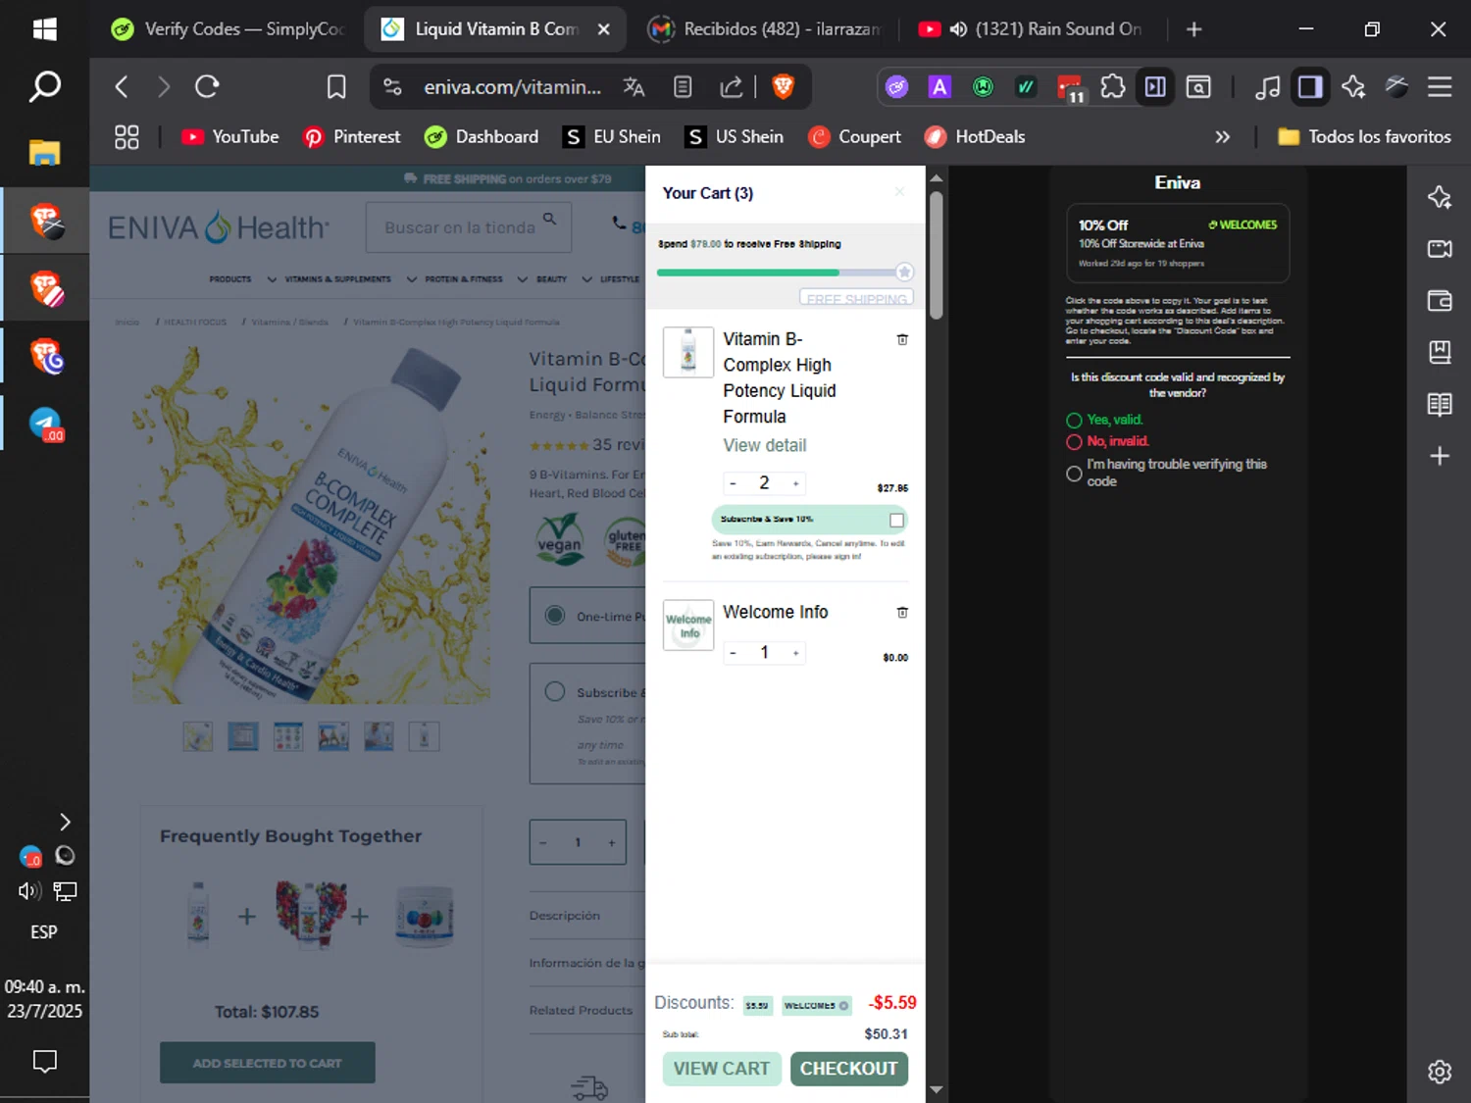Expand hidden taskbar icons arrow

click(65, 822)
